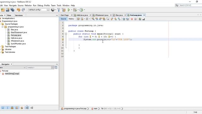The width and height of the screenshot is (202, 114).
Task: Open the Team menu
Action: (x=53, y=5)
